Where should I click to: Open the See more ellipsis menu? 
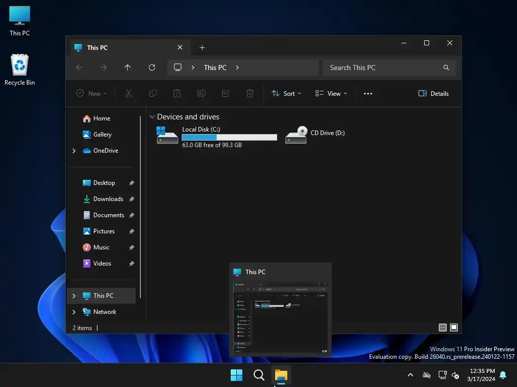click(x=368, y=93)
